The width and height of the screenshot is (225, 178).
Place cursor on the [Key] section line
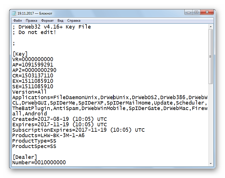tap(20, 54)
